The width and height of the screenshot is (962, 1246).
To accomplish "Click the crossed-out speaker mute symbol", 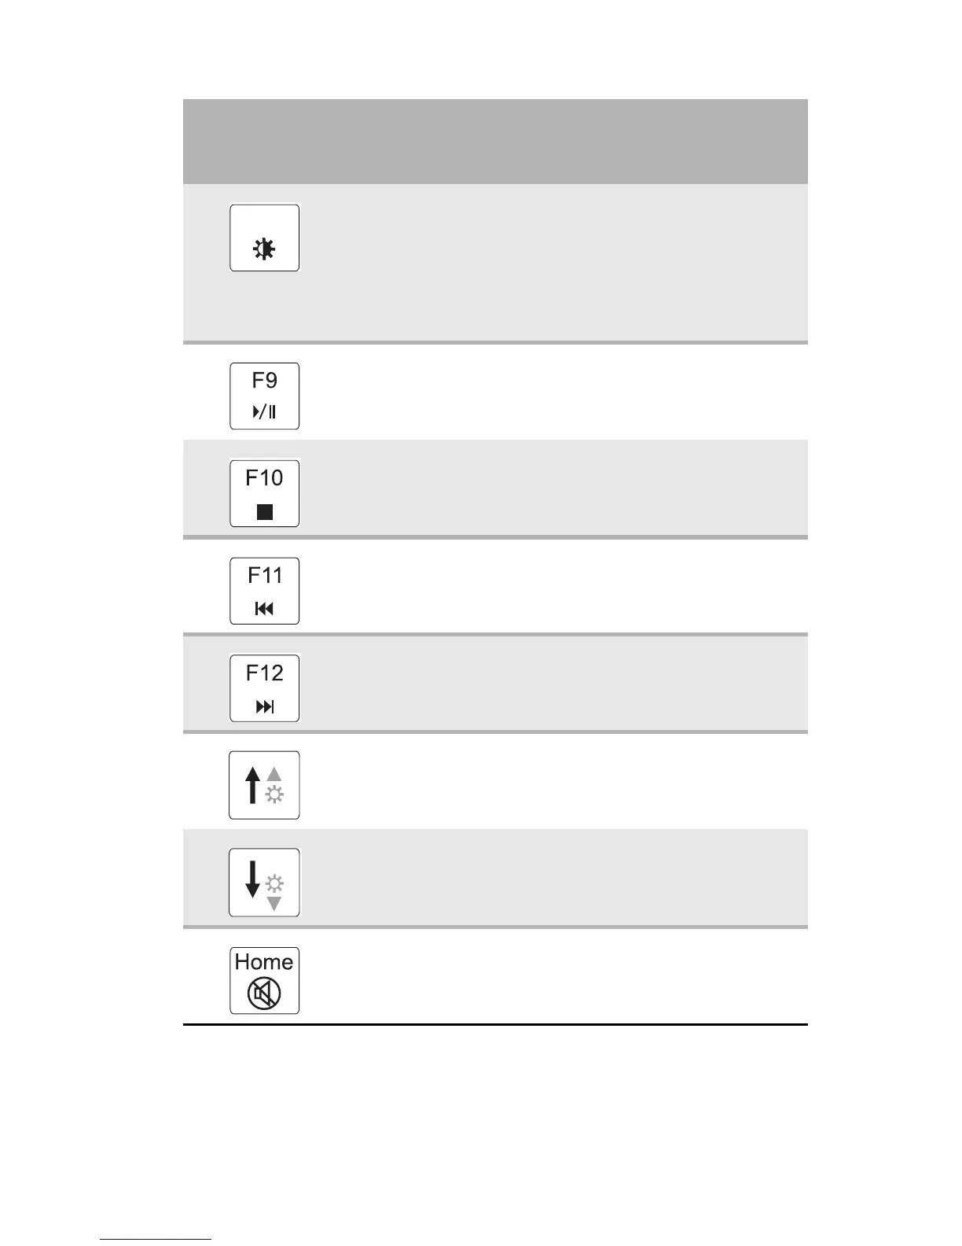I will [x=264, y=994].
